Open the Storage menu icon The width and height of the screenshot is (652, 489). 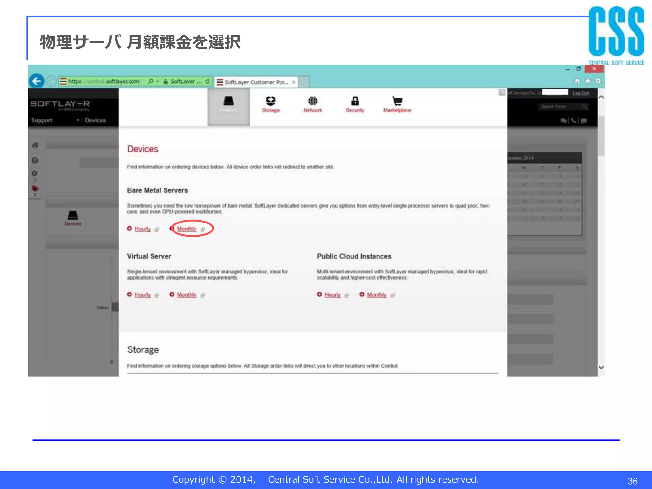[271, 104]
